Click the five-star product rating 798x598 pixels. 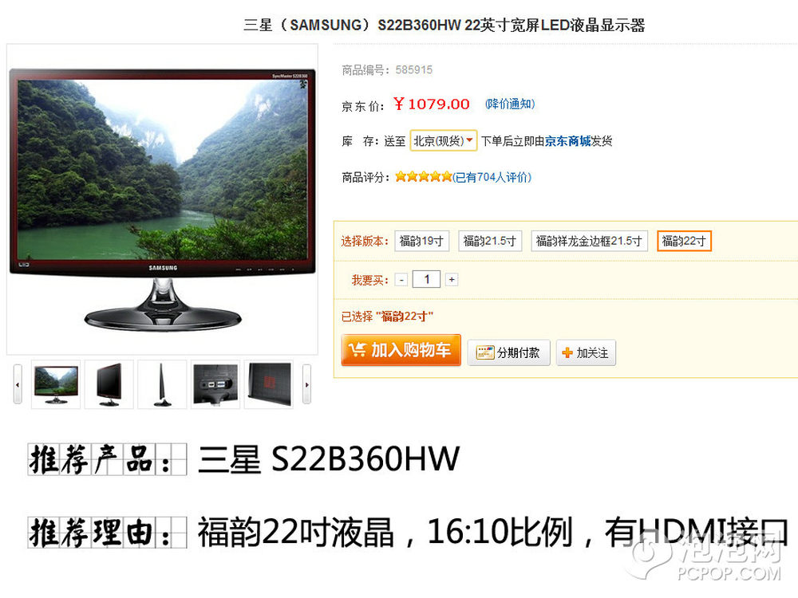(x=424, y=176)
